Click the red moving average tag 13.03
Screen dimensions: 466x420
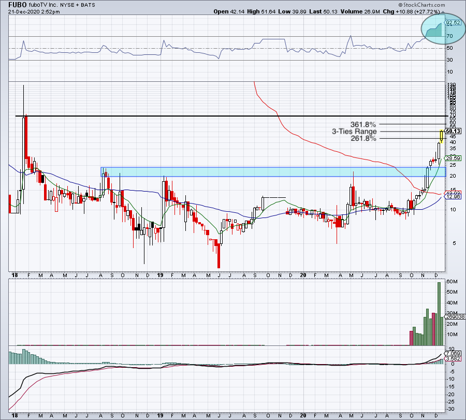pos(453,193)
